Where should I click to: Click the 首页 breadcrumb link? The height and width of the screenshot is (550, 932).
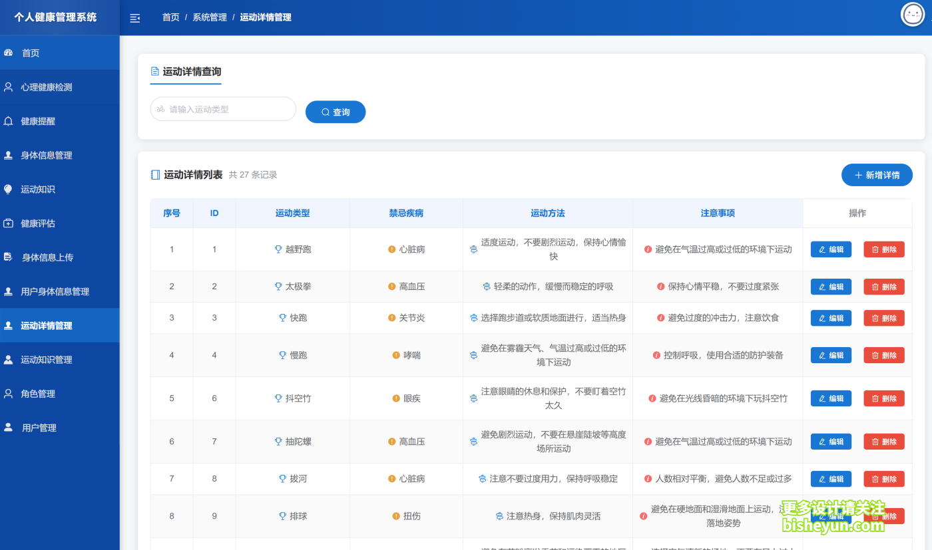[171, 17]
